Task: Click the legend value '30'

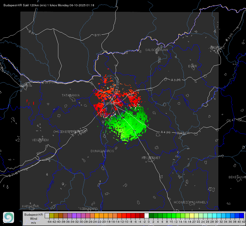Action: [217, 222]
